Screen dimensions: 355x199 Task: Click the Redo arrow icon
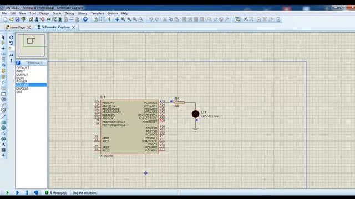point(157,19)
